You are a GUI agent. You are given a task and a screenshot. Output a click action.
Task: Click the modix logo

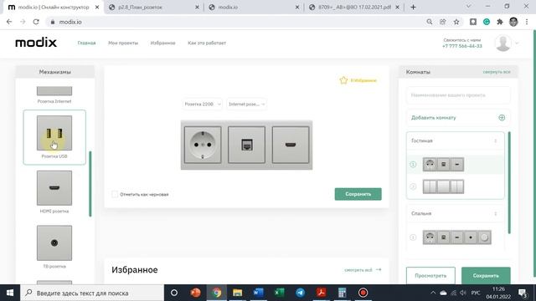(36, 43)
